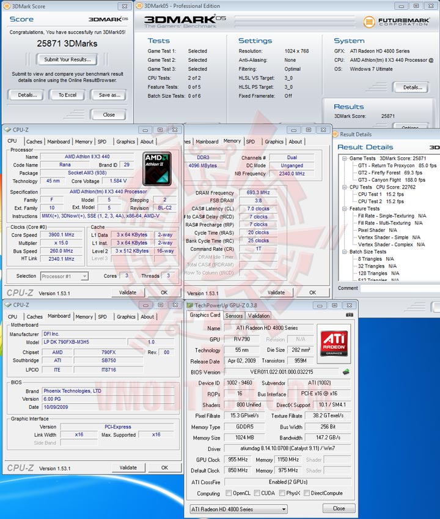Open the ATI Radeon HD 4800 Series dropdown

[239, 509]
